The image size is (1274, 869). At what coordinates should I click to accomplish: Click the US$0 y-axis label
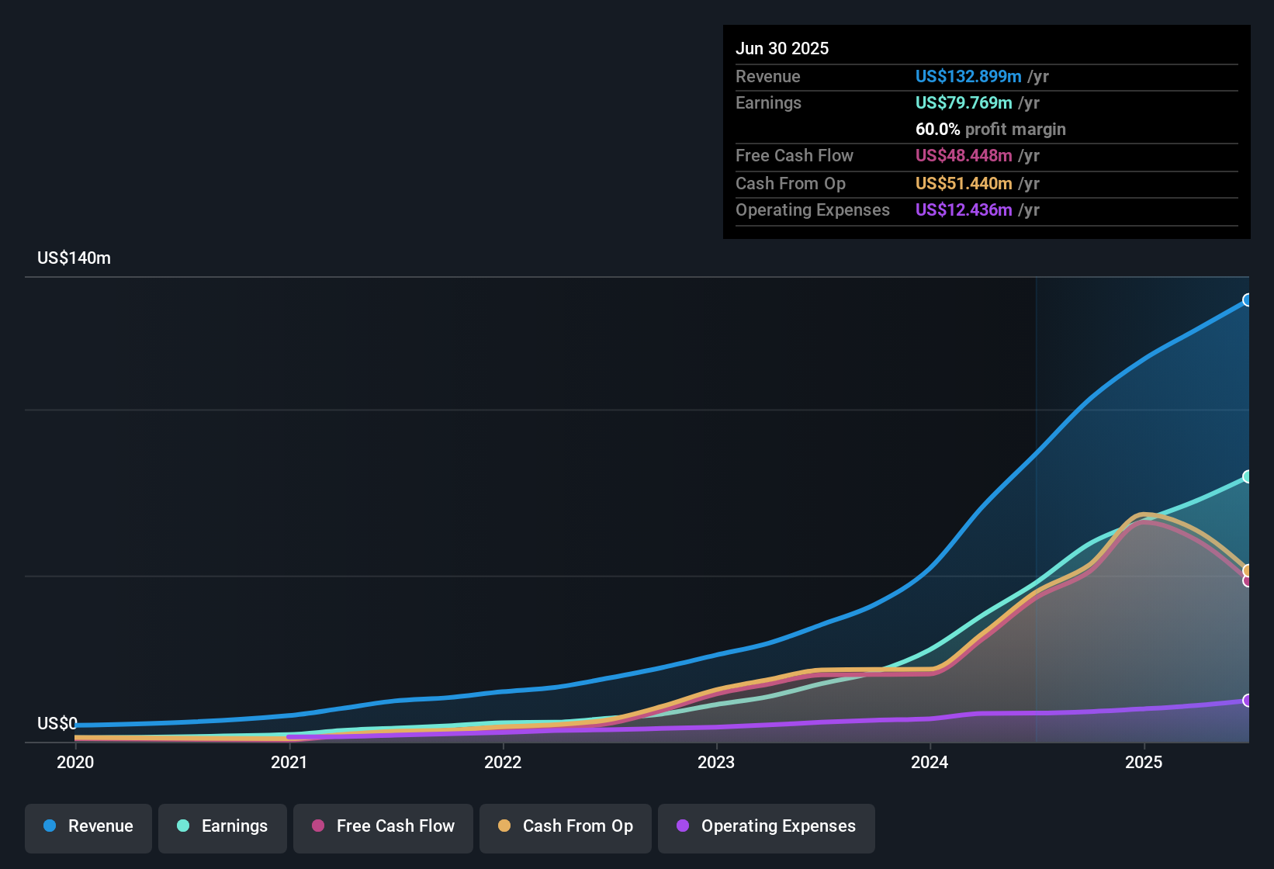click(x=57, y=724)
